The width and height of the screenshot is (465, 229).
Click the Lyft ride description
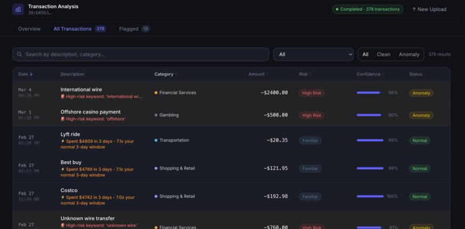[70, 134]
